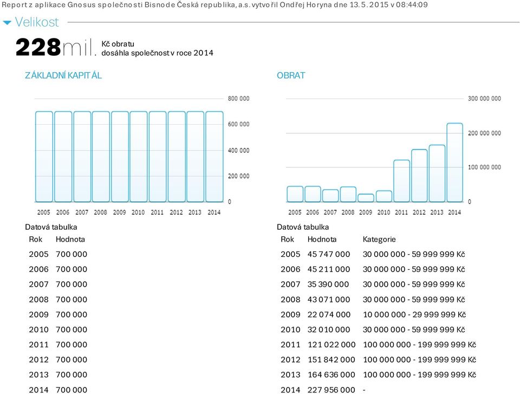Click the 2009 bar in OBRAT chart
This screenshot has width=520, height=394.
[x=366, y=198]
